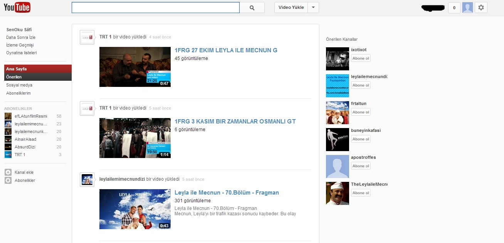
Task: Open leylailemecnundi recommended channel picture
Action: pos(338,86)
